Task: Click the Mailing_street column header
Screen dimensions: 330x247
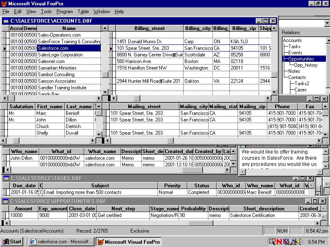Action: pyautogui.click(x=144, y=107)
